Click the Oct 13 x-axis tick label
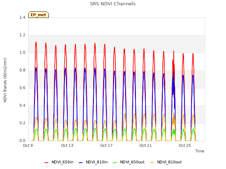 [67, 145]
